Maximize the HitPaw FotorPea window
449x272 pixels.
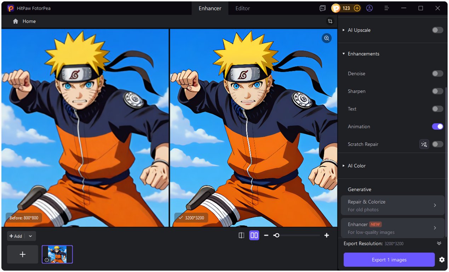pyautogui.click(x=421, y=8)
